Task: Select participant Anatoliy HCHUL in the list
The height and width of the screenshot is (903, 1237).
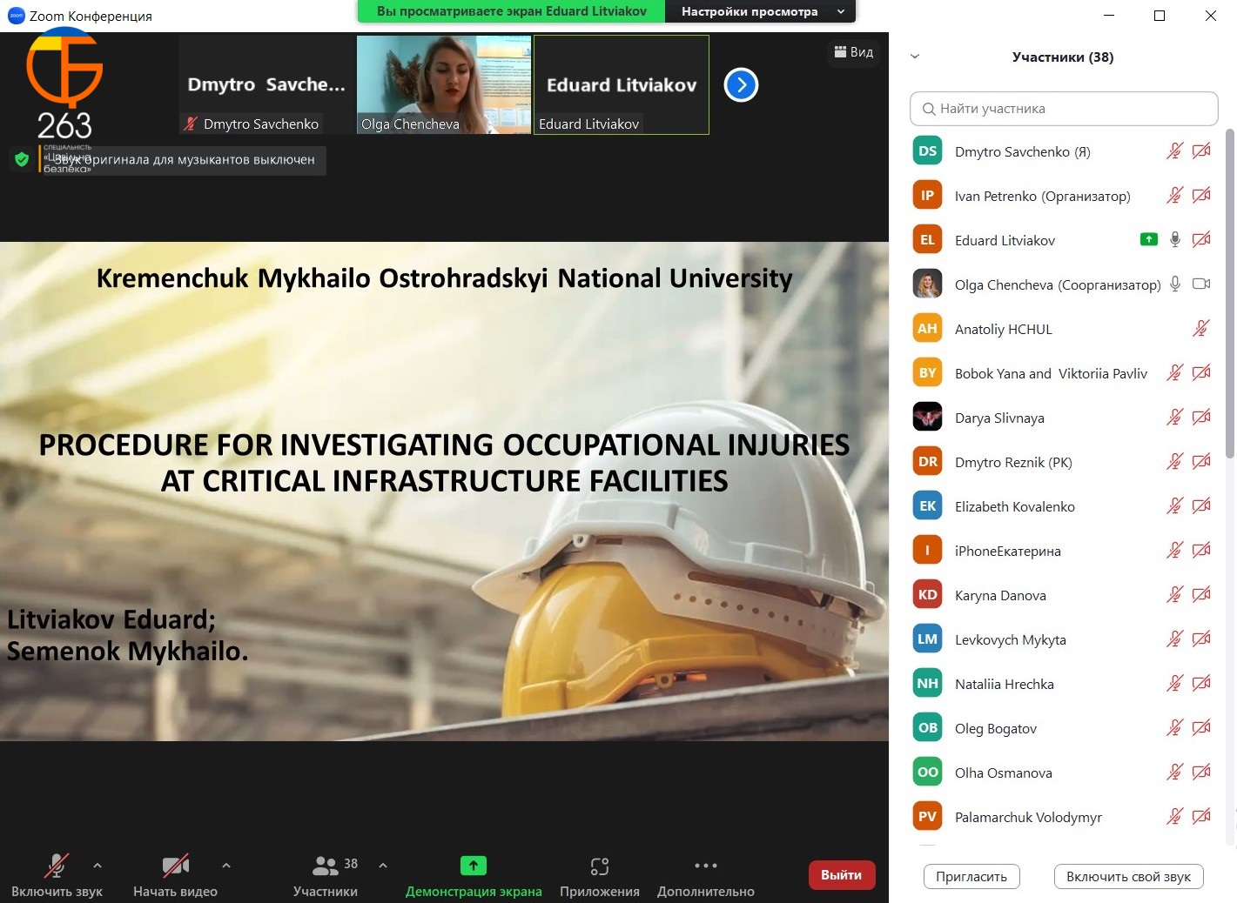Action: (x=1063, y=329)
